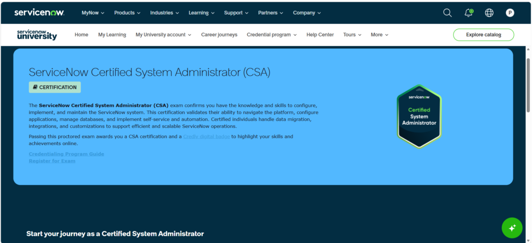Expand the Company menu
The image size is (532, 243).
click(x=307, y=13)
